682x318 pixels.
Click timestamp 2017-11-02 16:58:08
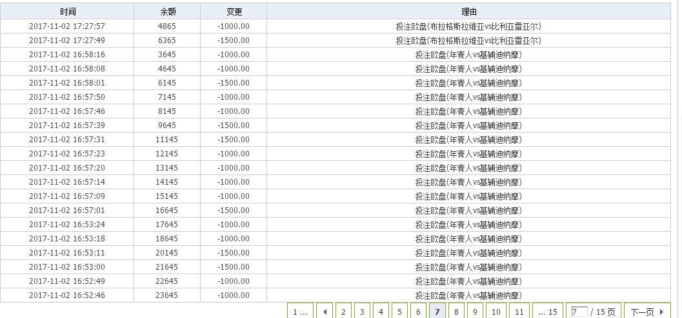[67, 68]
